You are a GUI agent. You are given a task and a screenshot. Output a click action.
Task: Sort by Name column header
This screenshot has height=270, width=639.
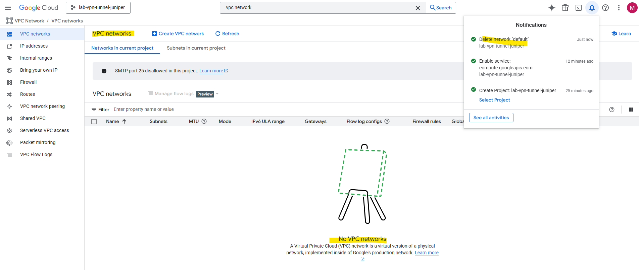tap(116, 121)
